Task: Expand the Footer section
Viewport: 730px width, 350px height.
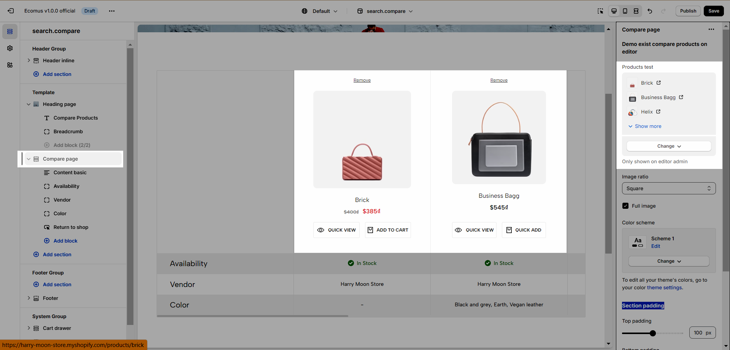Action: point(29,298)
